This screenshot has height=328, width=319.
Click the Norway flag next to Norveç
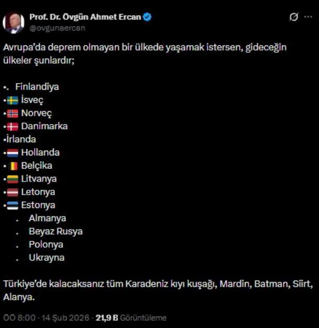(x=13, y=113)
